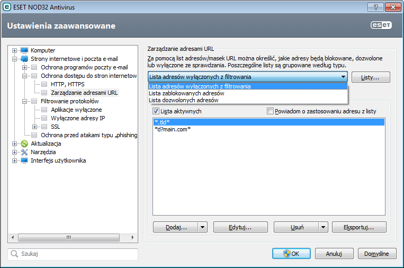Click the Filtrowanie protokołów page icon
Image resolution: width=404 pixels, height=268 pixels.
coord(34,101)
